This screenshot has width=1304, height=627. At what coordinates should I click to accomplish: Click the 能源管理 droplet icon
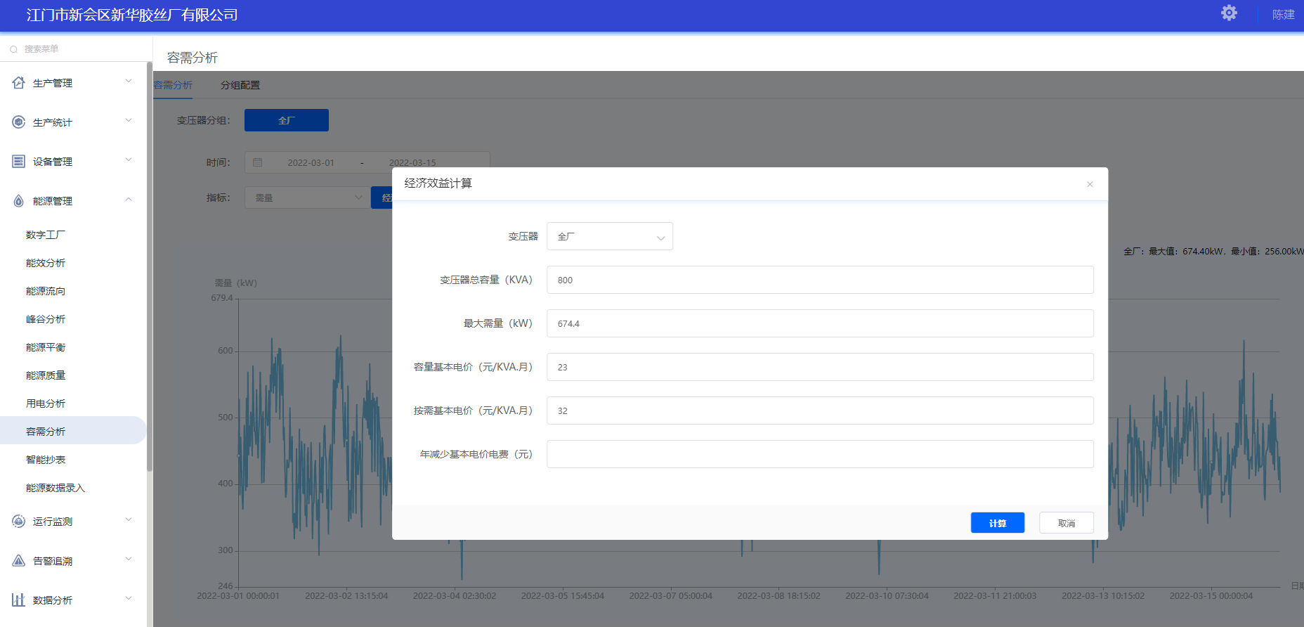19,201
